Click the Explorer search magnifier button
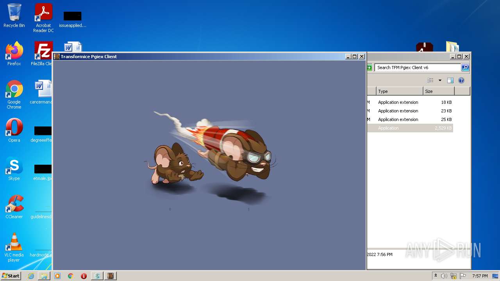The height and width of the screenshot is (281, 500). point(465,68)
